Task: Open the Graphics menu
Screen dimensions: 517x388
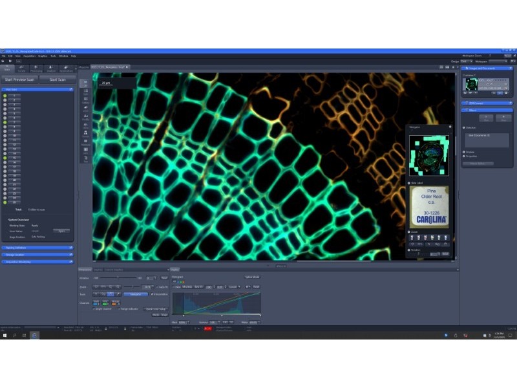Action: pyautogui.click(x=43, y=56)
